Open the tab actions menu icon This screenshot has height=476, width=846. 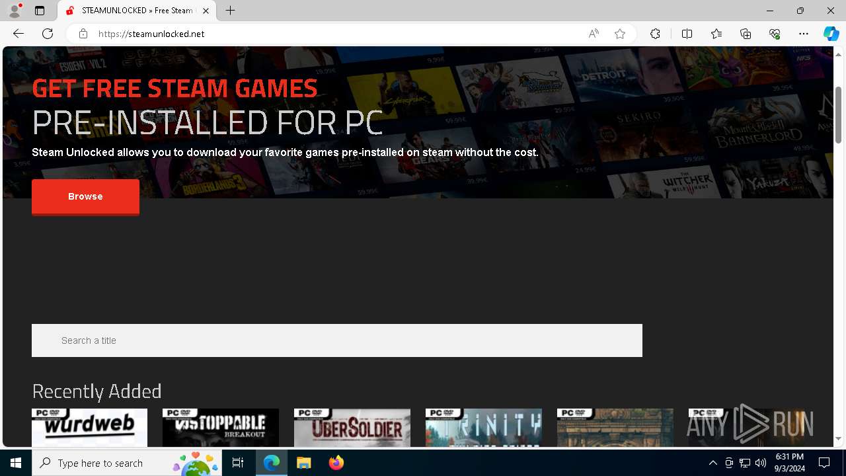(40, 11)
